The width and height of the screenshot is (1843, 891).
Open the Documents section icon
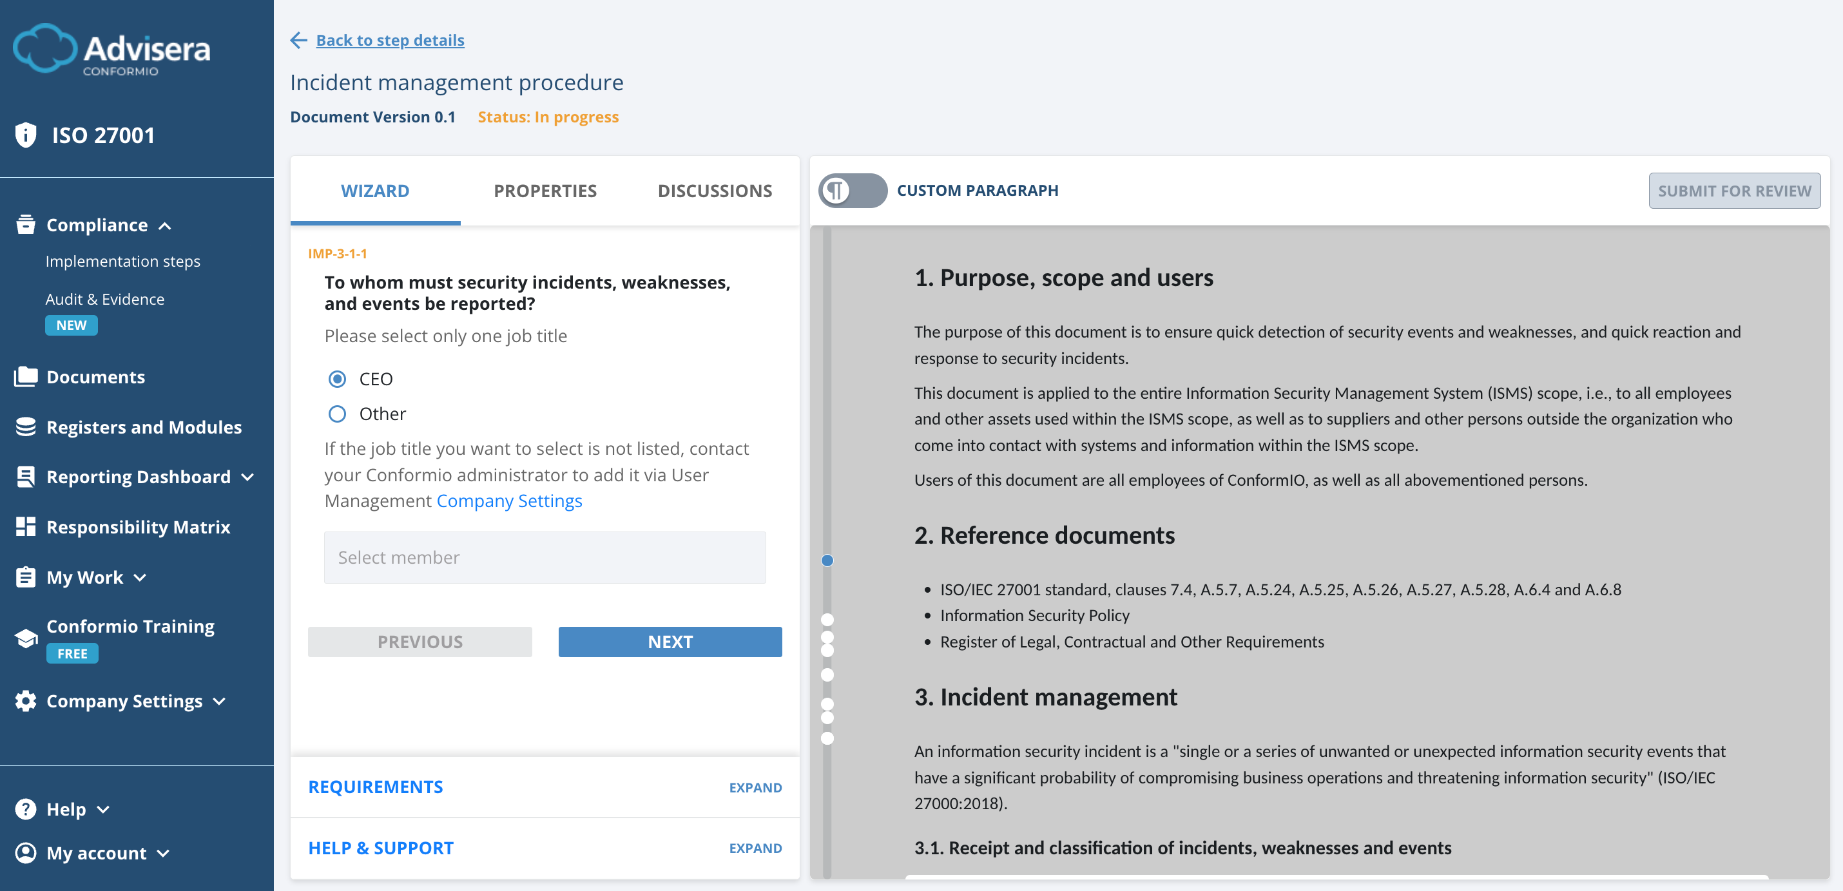click(x=26, y=376)
